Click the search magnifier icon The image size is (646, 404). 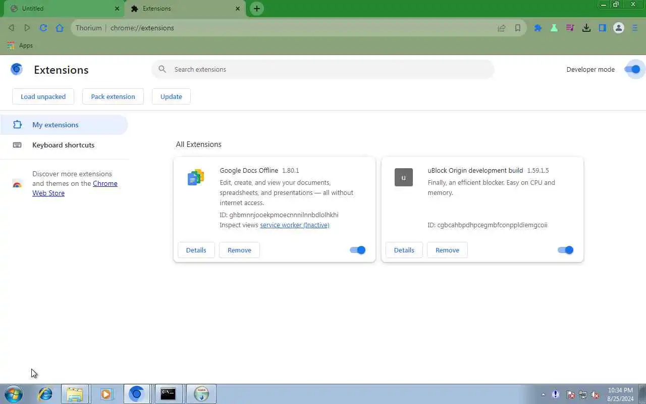162,69
